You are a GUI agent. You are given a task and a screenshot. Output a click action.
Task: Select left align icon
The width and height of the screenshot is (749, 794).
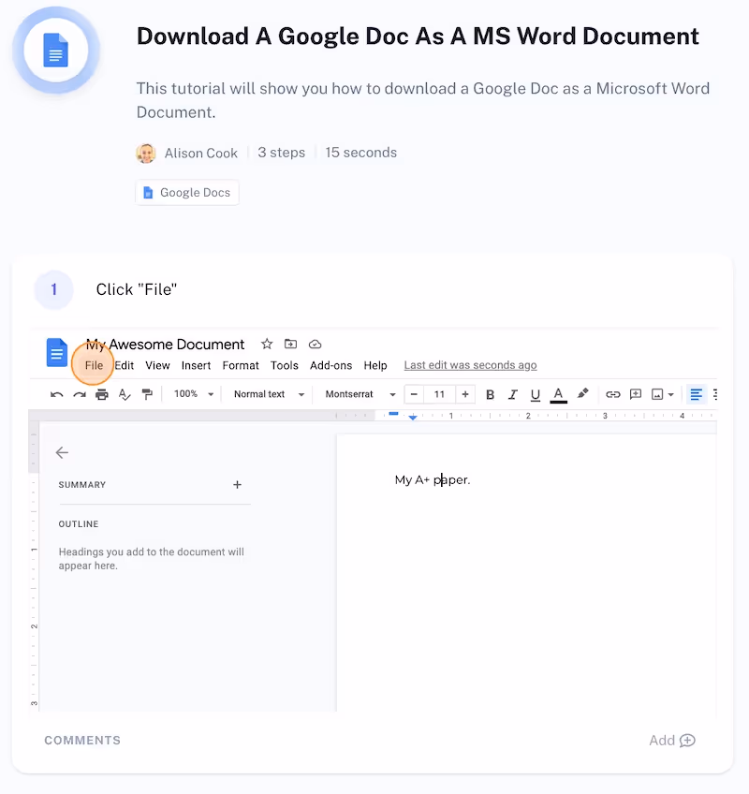697,394
